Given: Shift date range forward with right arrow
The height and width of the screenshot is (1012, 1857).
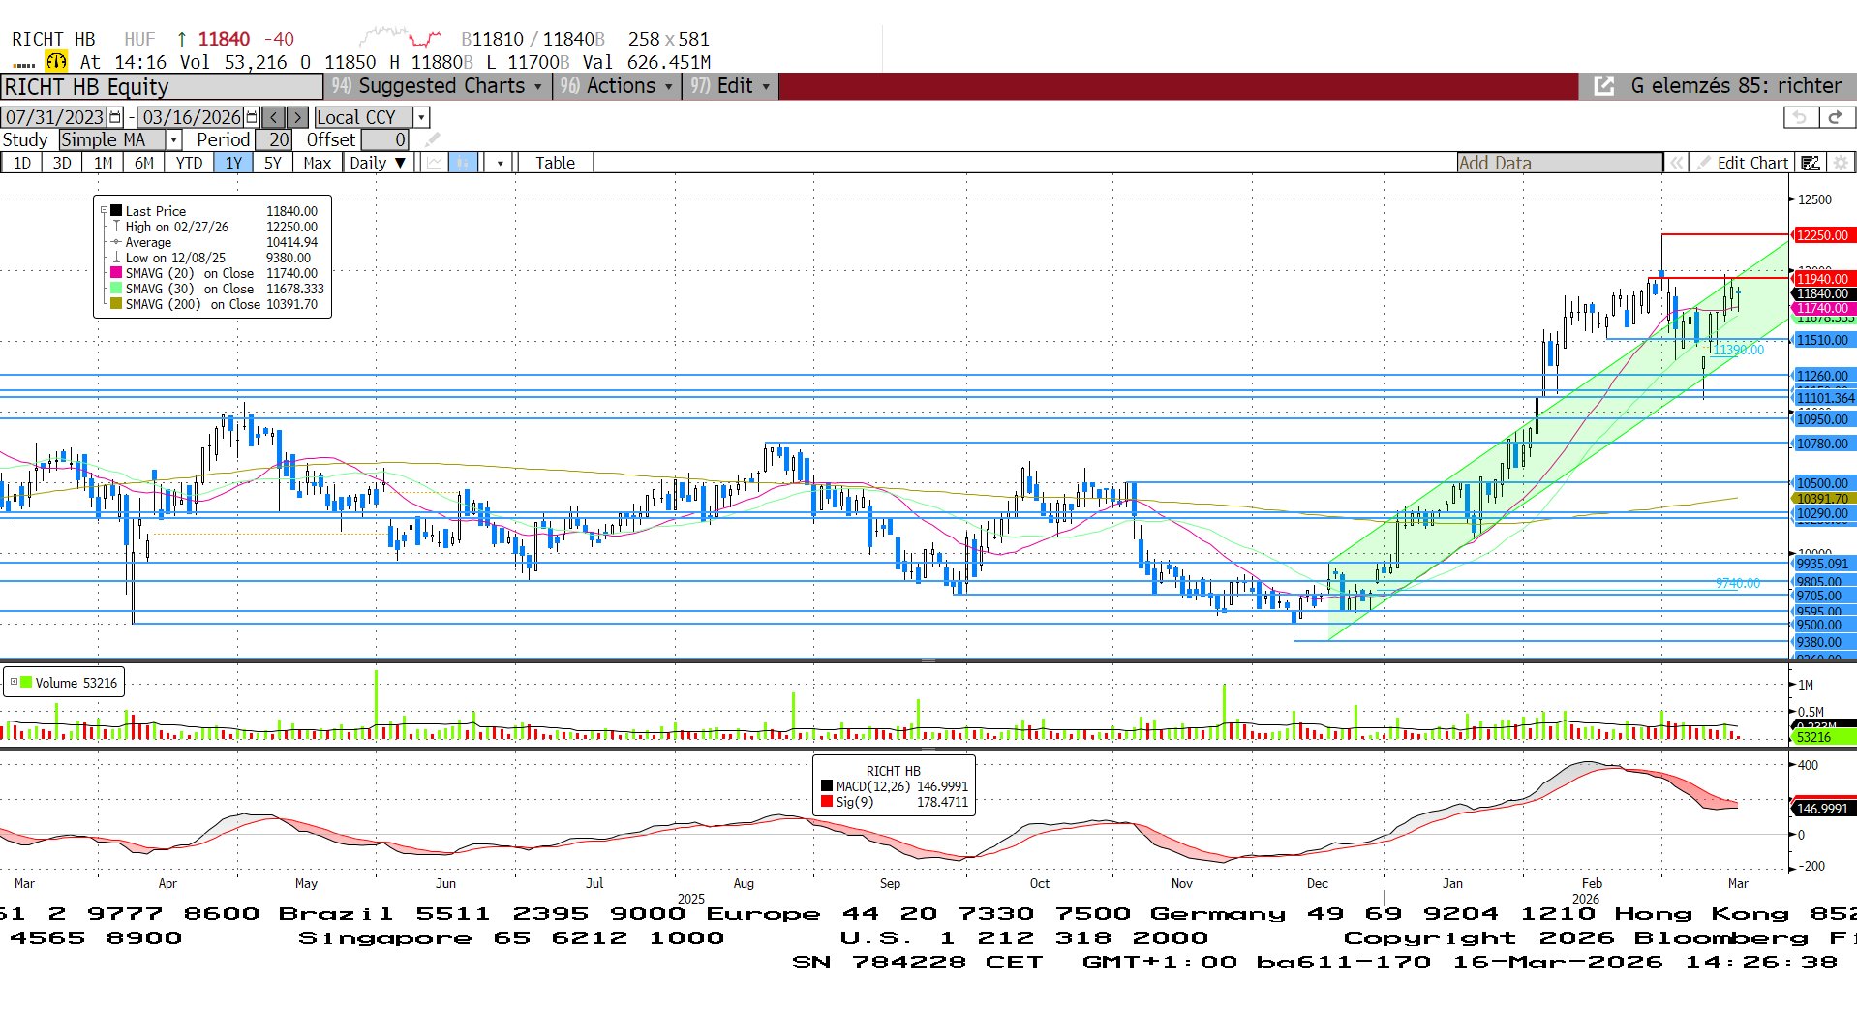Looking at the screenshot, I should click(x=297, y=117).
